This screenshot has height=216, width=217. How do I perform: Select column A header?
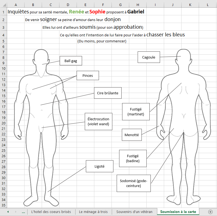[x=16, y=5]
